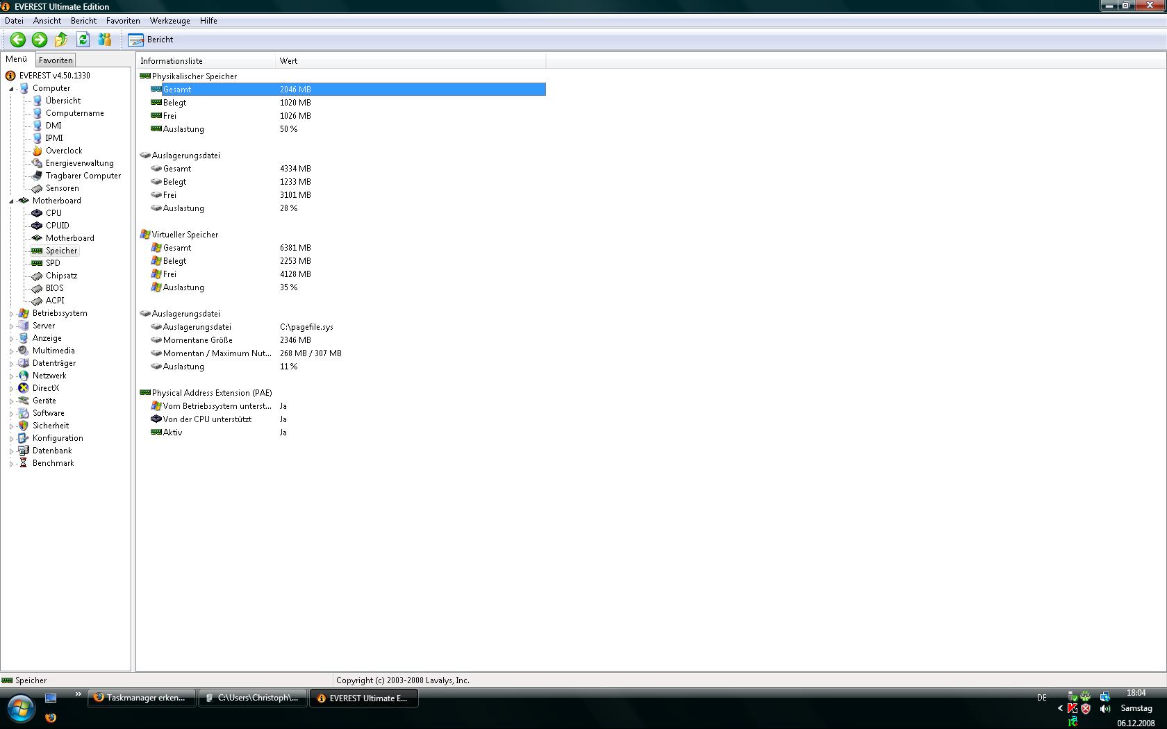Expand the Netzwerk tree node
This screenshot has height=729, width=1167.
coord(11,376)
